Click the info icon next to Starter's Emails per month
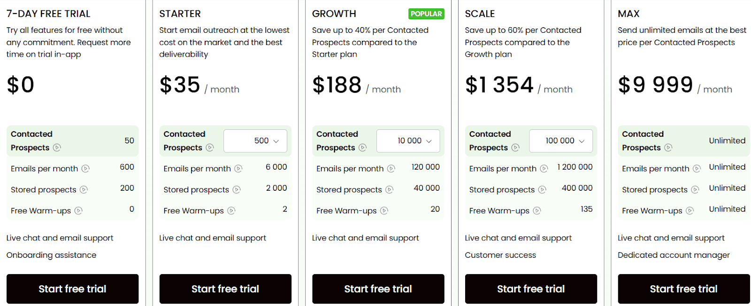Image resolution: width=751 pixels, height=306 pixels. point(239,168)
